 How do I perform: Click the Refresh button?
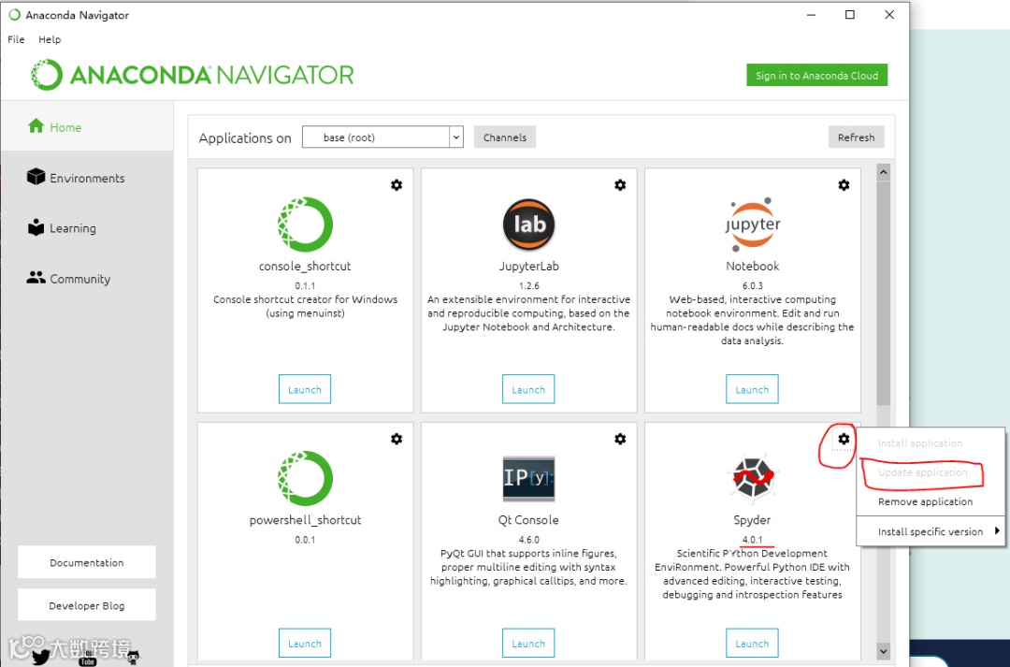(856, 137)
